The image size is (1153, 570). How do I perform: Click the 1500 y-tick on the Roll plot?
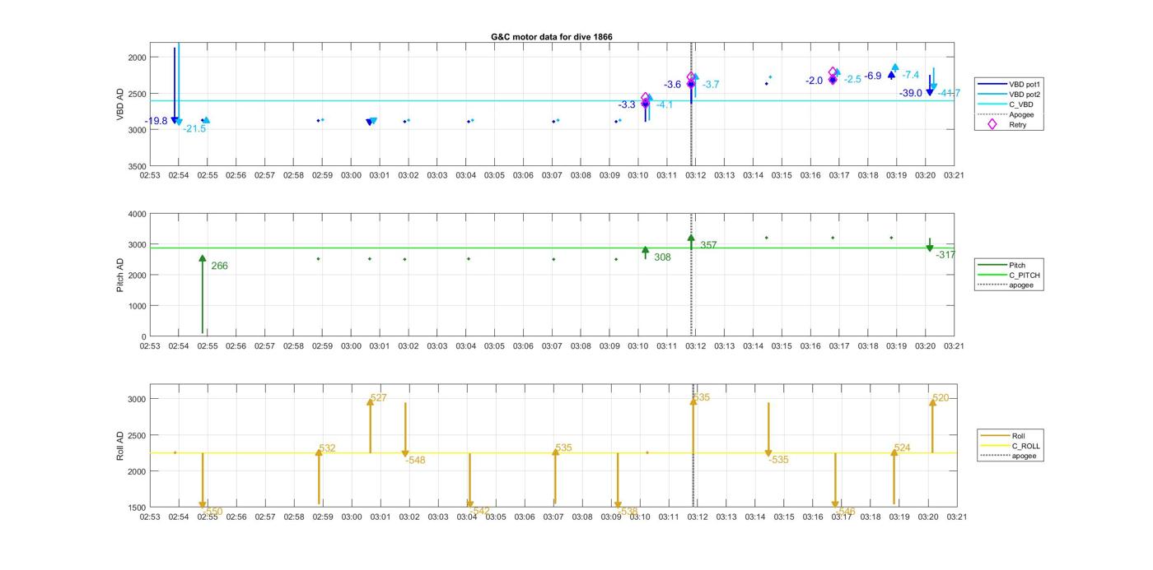click(x=137, y=507)
